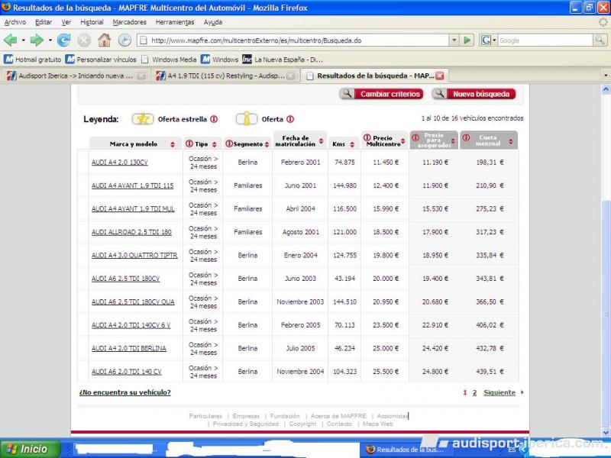Click the green Go arrow beside URL
The height and width of the screenshot is (458, 611).
coord(467,40)
